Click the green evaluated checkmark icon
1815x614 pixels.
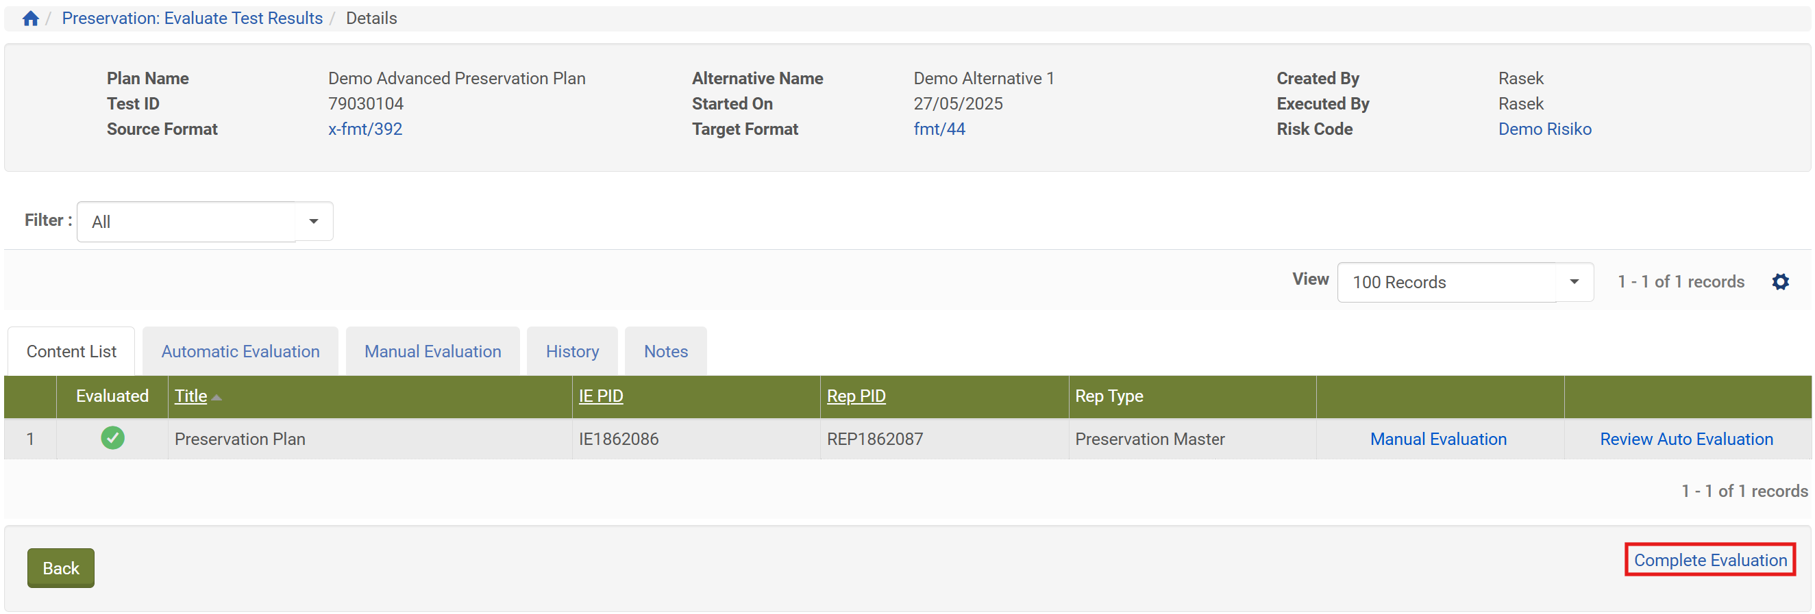click(112, 438)
